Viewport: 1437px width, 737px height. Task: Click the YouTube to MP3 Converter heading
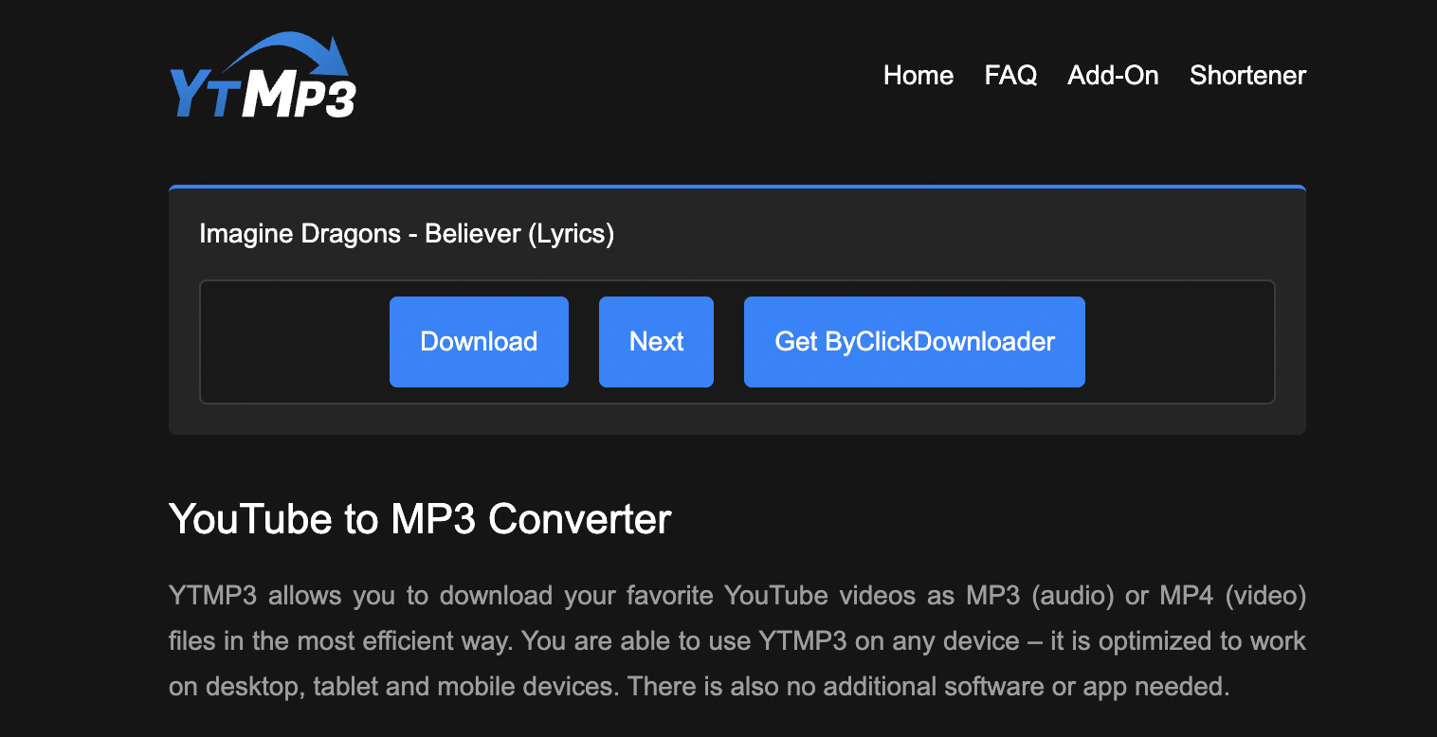[420, 519]
